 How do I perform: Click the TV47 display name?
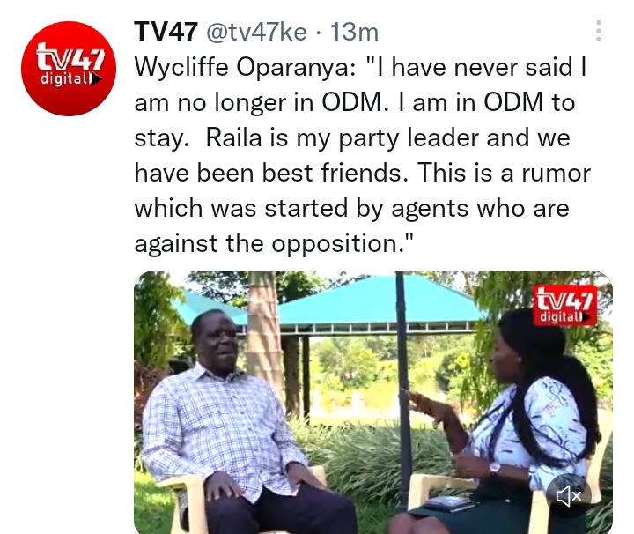click(166, 31)
